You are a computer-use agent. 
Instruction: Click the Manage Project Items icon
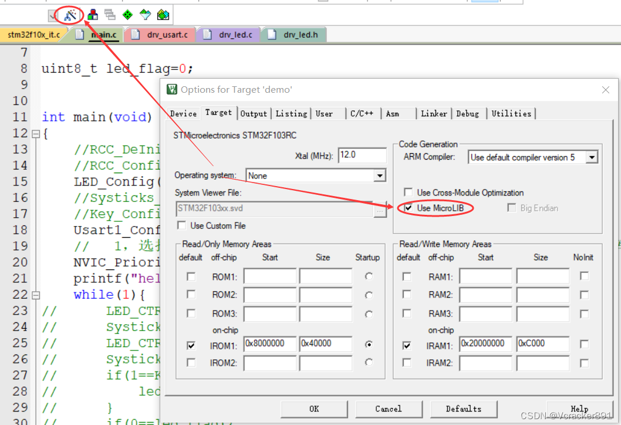[x=92, y=15]
